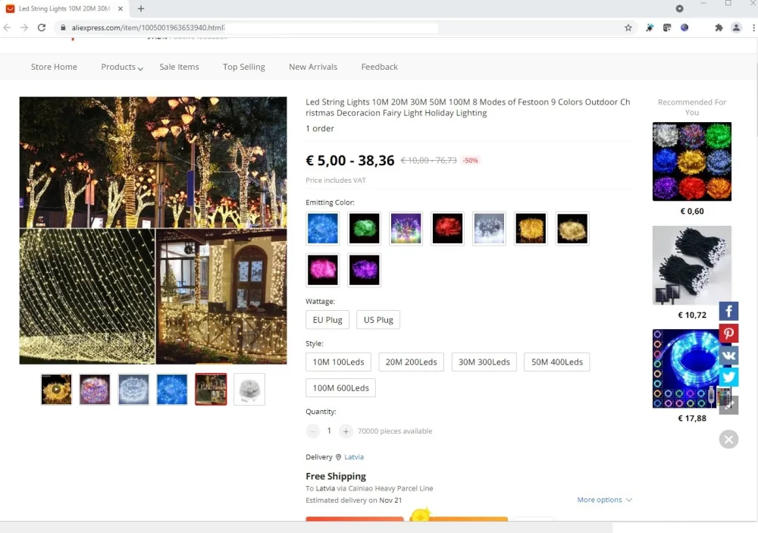The image size is (758, 533).
Task: Open the Store Home tab
Action: (54, 67)
